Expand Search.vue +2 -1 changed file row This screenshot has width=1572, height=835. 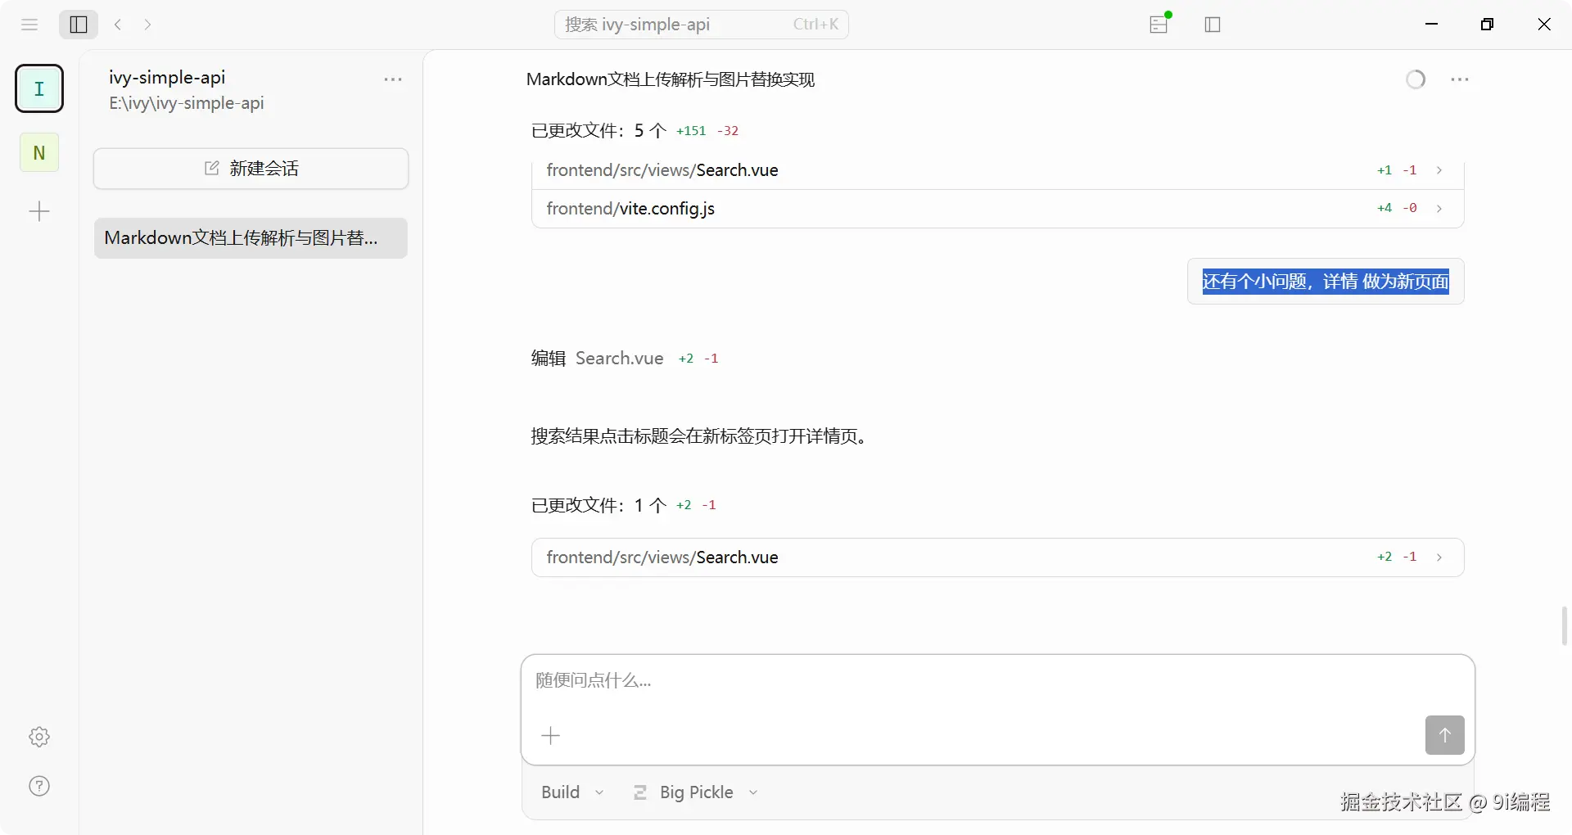pos(997,557)
